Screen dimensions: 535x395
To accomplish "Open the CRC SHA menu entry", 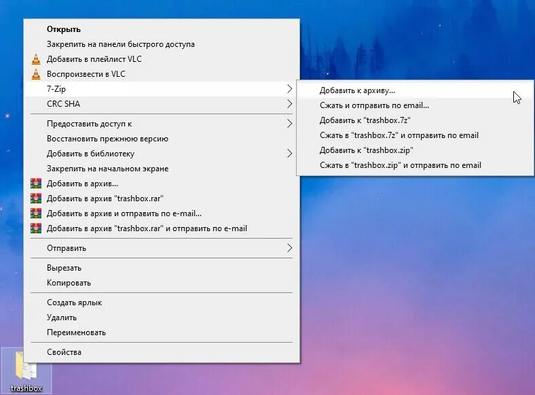I will tap(162, 104).
